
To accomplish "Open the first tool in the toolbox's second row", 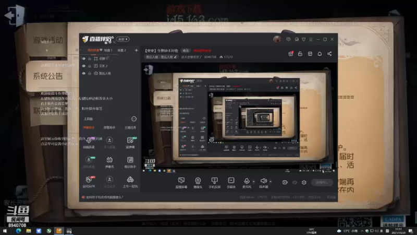I will (89, 162).
